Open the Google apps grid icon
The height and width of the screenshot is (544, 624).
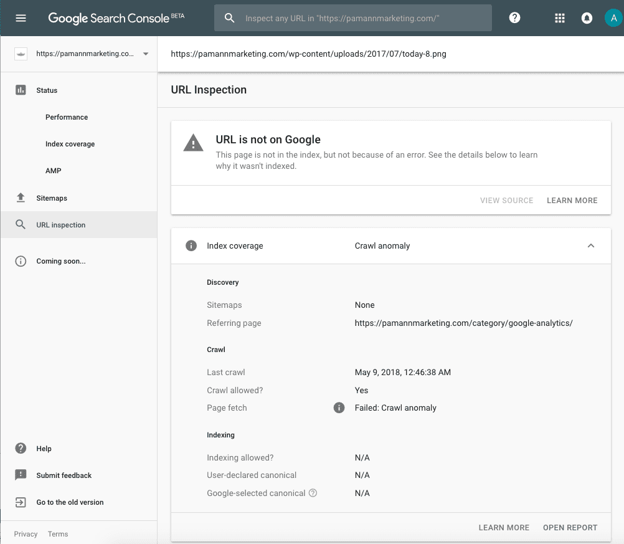[559, 18]
